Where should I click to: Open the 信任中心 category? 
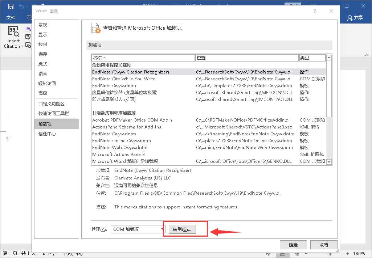(57, 134)
